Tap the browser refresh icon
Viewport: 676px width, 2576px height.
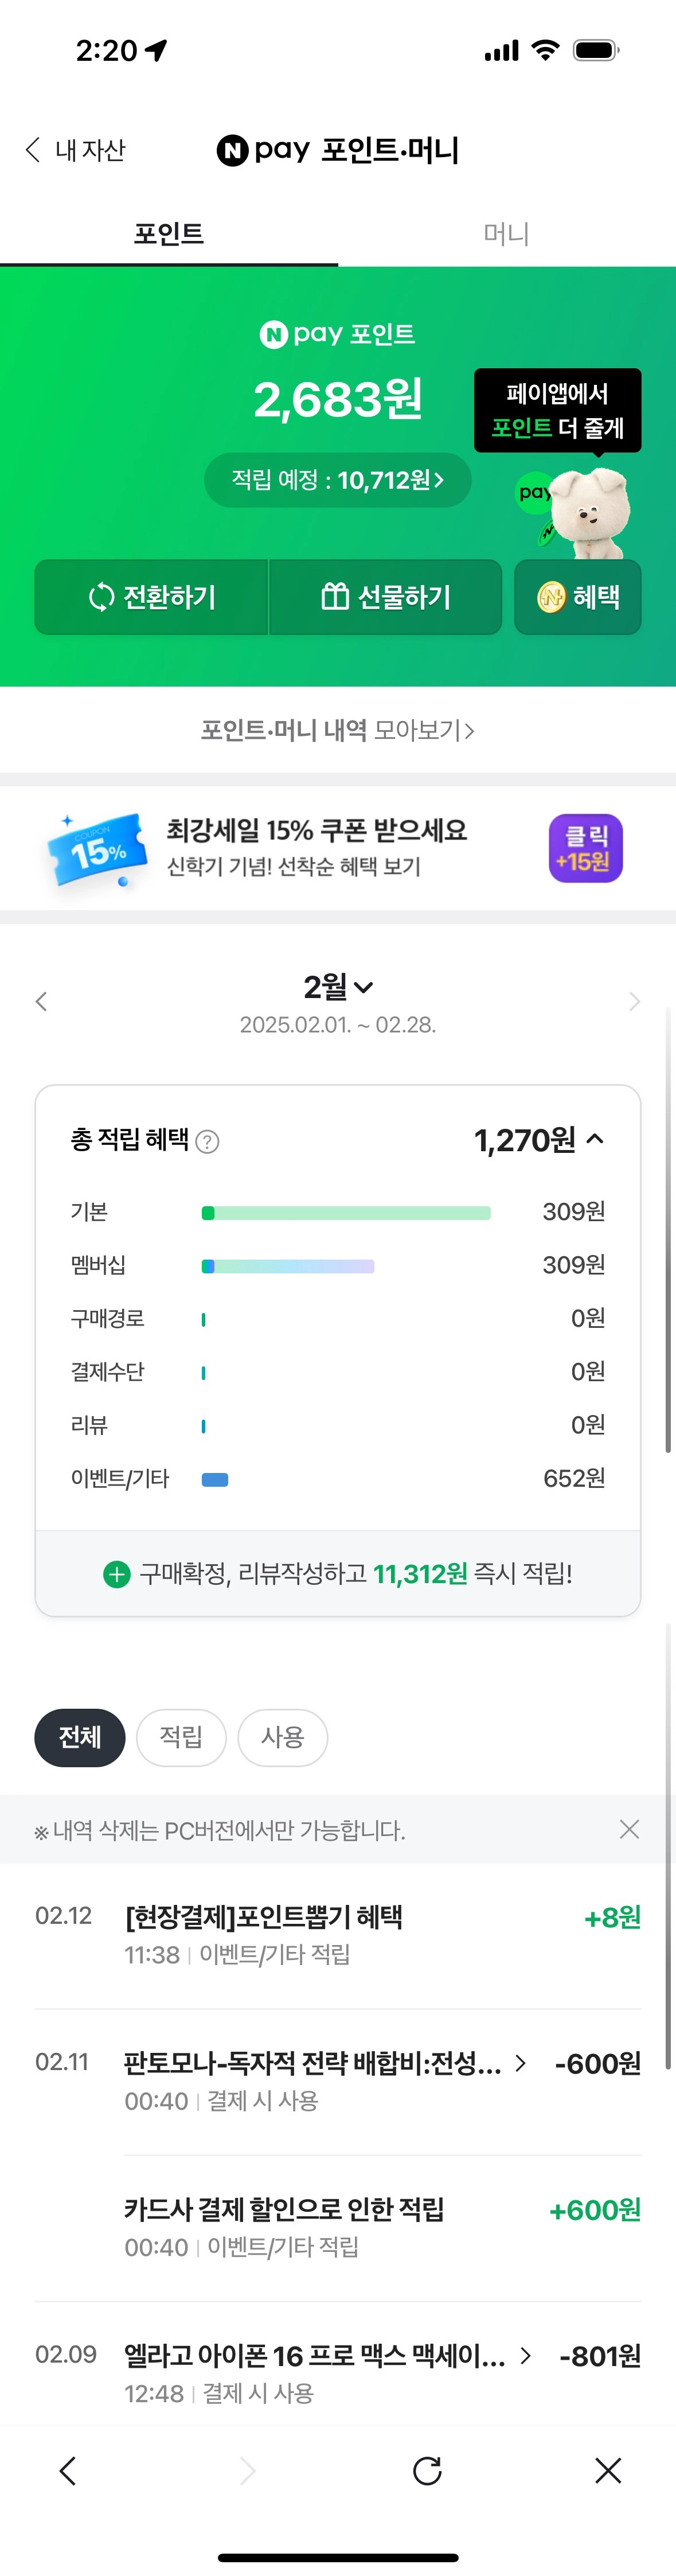pyautogui.click(x=427, y=2471)
